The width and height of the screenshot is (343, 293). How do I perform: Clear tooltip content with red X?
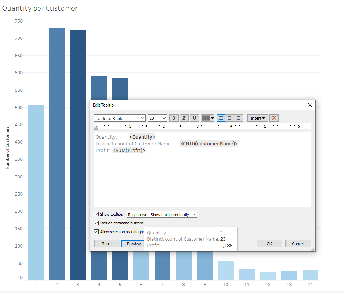(274, 118)
